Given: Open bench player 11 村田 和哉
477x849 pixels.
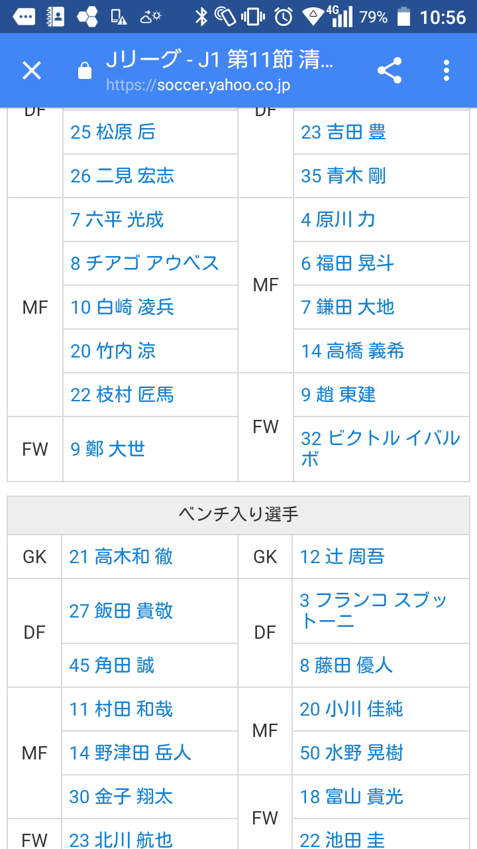Looking at the screenshot, I should (x=121, y=709).
